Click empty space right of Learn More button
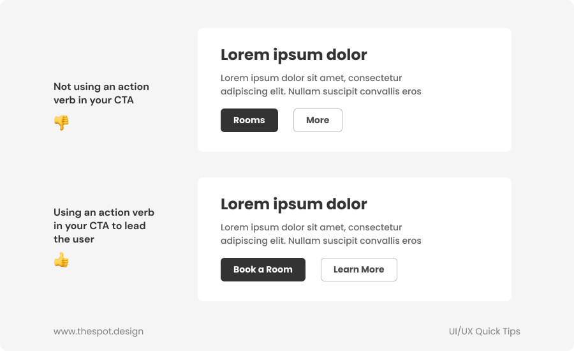This screenshot has height=351, width=574. click(x=453, y=269)
